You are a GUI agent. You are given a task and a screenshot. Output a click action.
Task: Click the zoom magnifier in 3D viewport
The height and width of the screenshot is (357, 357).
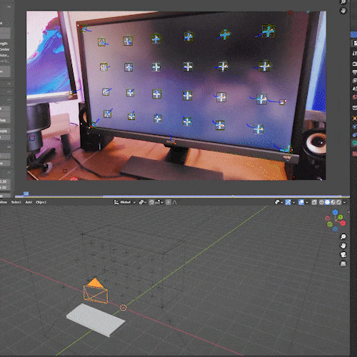tap(343, 236)
